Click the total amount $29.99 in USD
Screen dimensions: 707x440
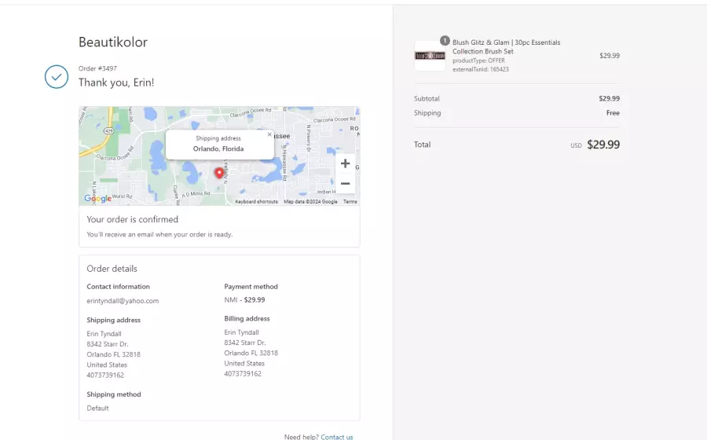pyautogui.click(x=603, y=145)
